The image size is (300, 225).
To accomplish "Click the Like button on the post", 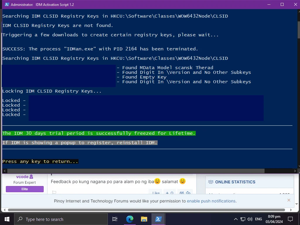I will [156, 192].
